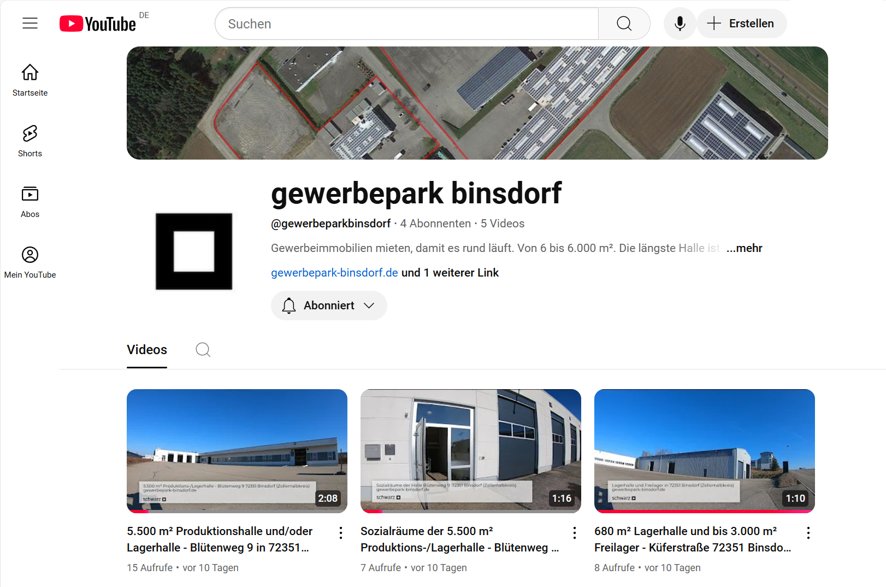Click the YouTube logo
The height and width of the screenshot is (587, 886).
98,24
